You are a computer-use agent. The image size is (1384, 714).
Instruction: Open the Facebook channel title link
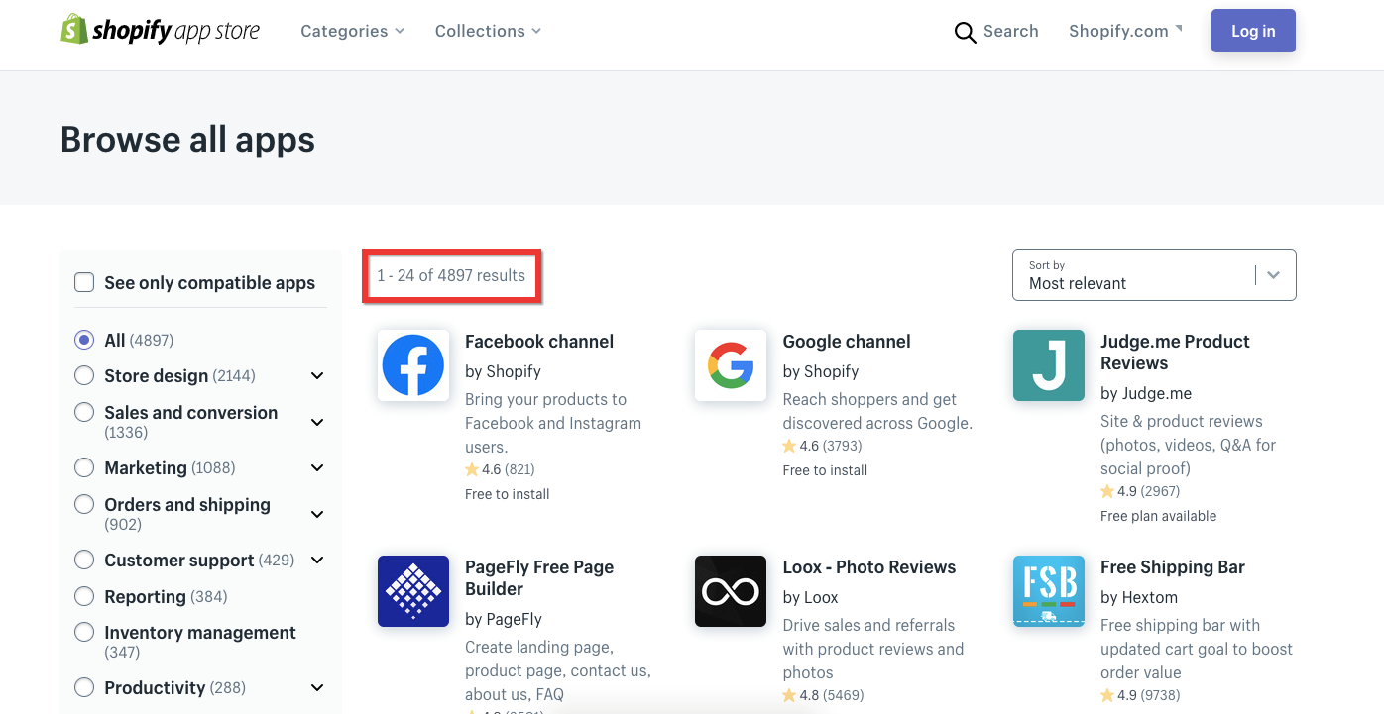(x=539, y=342)
